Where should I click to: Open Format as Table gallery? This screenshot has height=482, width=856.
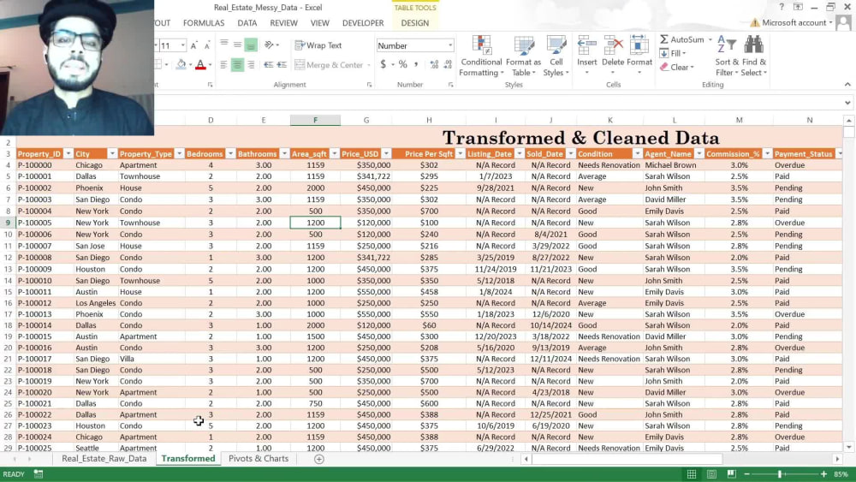(x=524, y=57)
